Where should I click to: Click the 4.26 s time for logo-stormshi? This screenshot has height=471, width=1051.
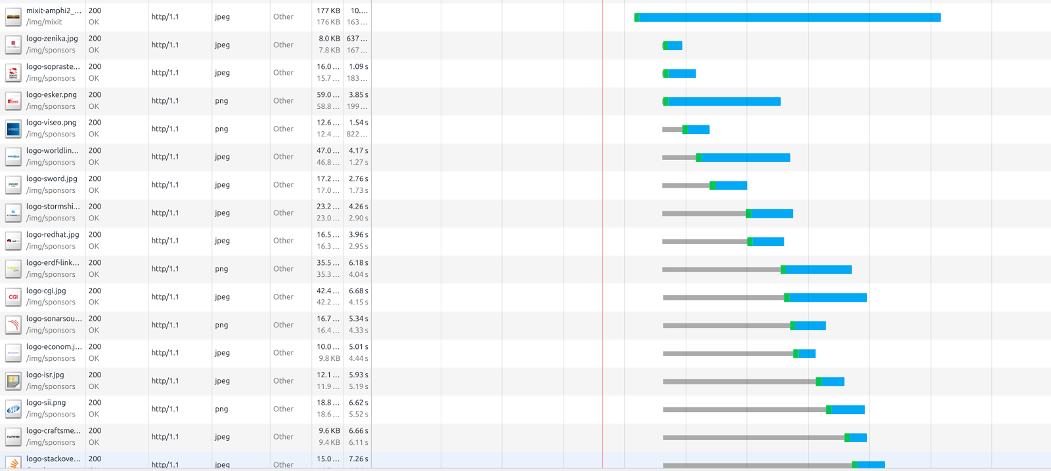pyautogui.click(x=359, y=207)
